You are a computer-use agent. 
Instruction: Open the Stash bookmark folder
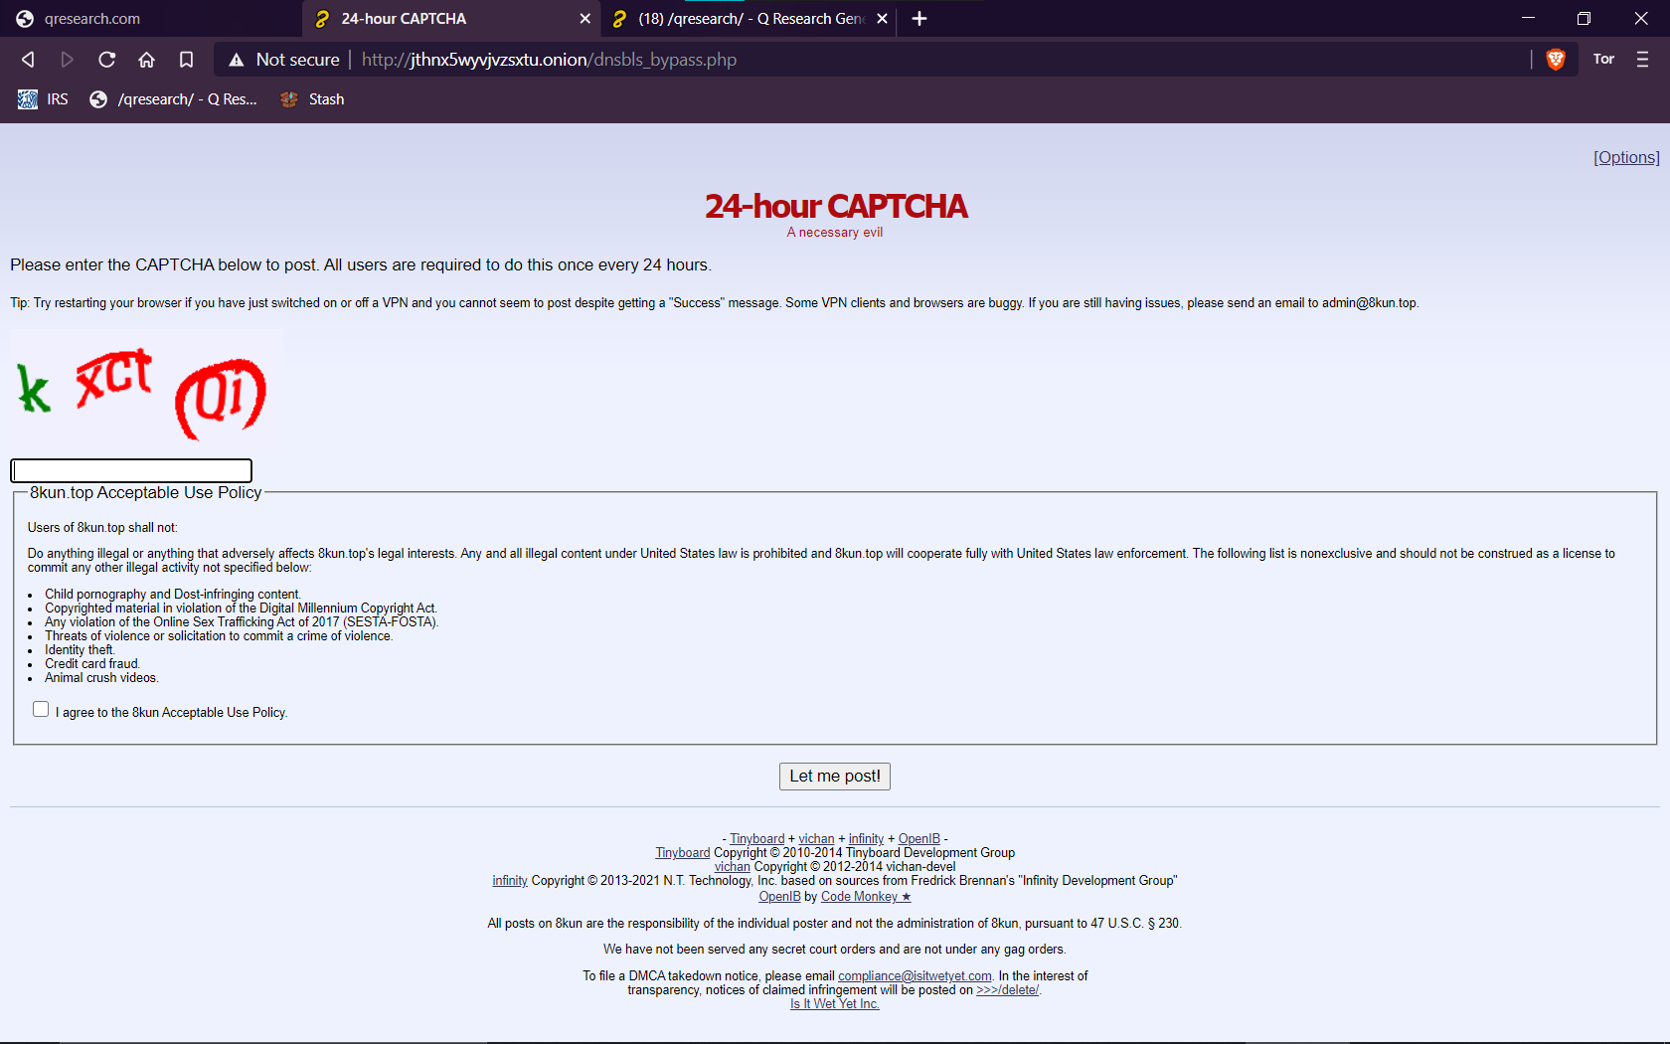click(x=312, y=99)
